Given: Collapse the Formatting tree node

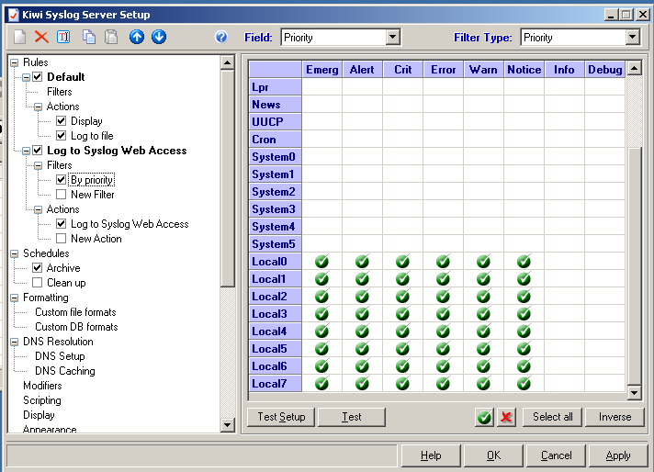Looking at the screenshot, I should click(x=14, y=298).
